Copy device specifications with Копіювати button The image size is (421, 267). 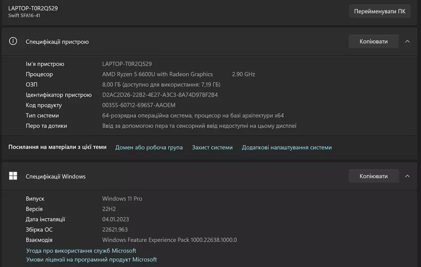[373, 42]
